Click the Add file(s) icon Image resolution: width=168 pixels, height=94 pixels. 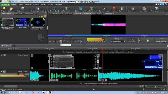[54, 8]
